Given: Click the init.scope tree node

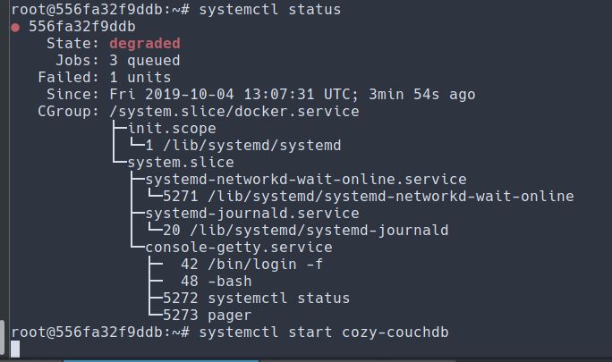Looking at the screenshot, I should pos(171,129).
